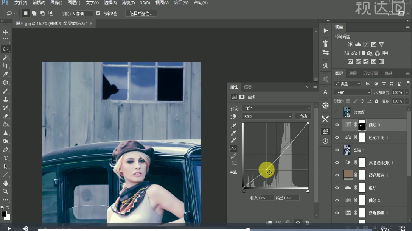Hide the 曲线 3 layer
Screen dimensions: 412x231
[337, 125]
